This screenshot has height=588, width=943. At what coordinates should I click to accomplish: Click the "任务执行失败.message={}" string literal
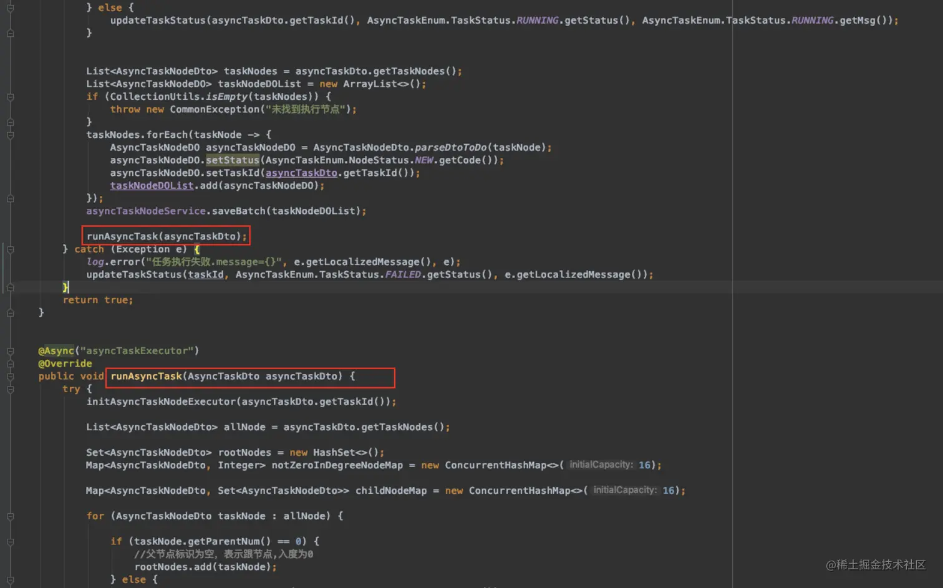point(214,262)
